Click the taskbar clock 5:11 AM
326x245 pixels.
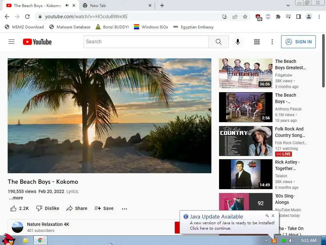click(x=309, y=241)
